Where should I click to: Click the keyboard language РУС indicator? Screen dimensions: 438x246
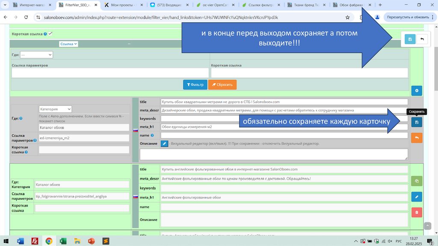pos(399,241)
